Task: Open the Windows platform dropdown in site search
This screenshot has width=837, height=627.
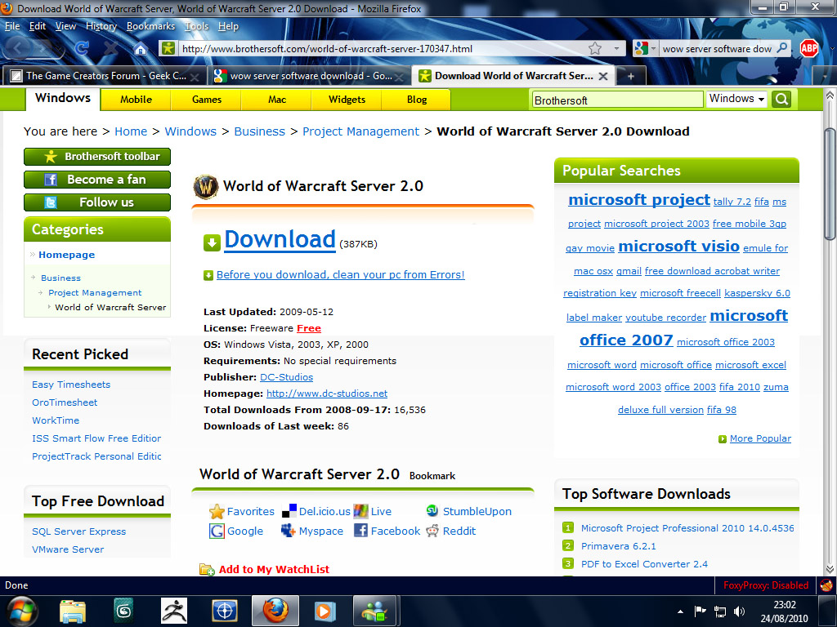Action: point(736,99)
